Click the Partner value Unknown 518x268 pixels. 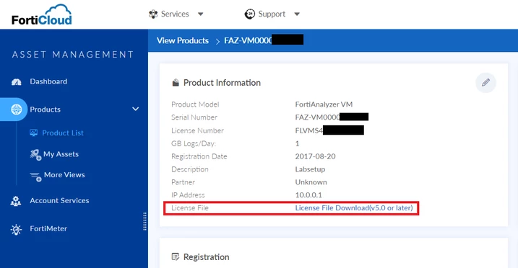point(311,182)
